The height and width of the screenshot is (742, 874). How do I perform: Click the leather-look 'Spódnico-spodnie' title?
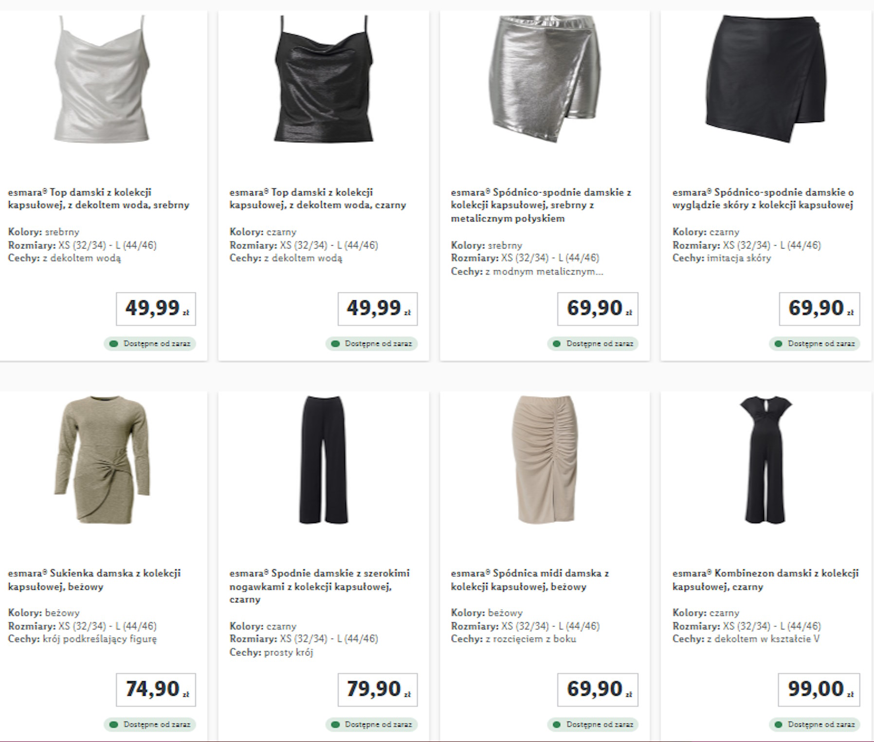(763, 199)
